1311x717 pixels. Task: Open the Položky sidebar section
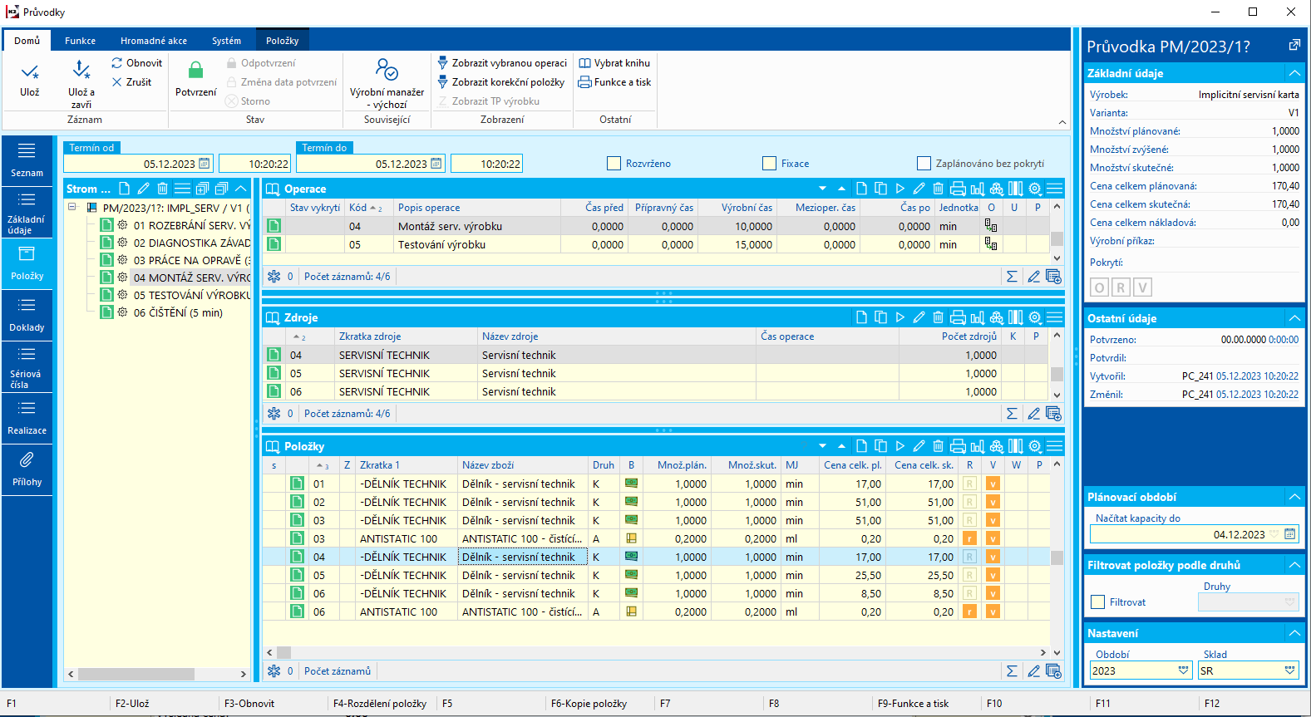27,263
